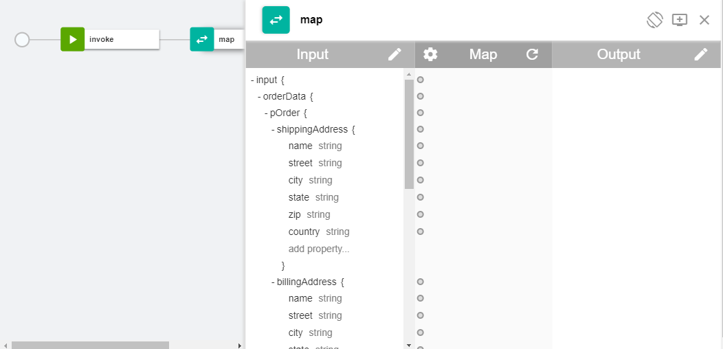Click the rotate orientation icon in header

click(x=654, y=20)
